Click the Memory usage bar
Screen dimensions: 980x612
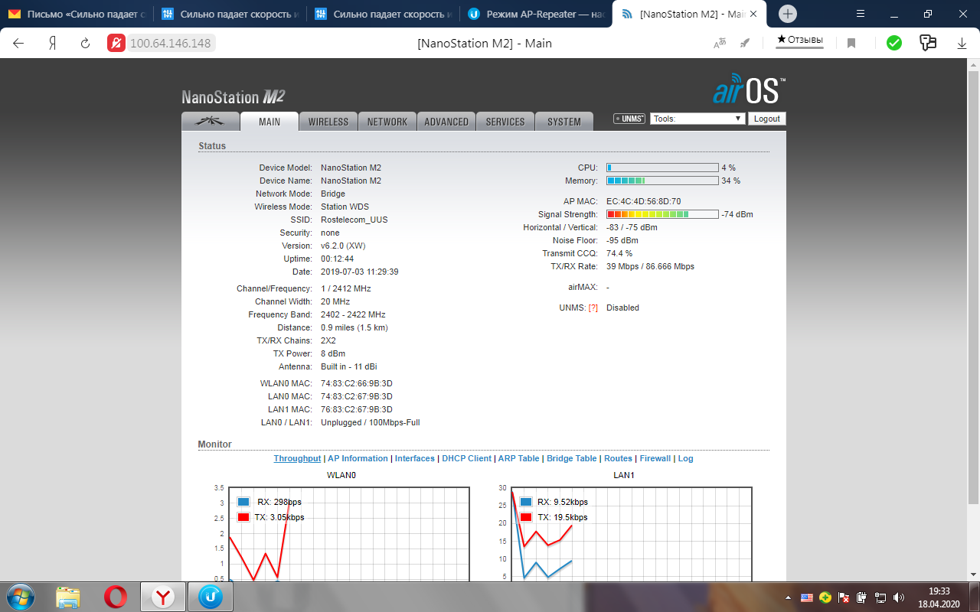click(662, 181)
